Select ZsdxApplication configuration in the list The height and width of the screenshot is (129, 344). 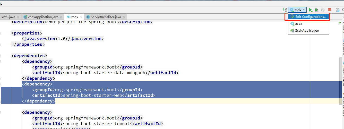point(308,30)
